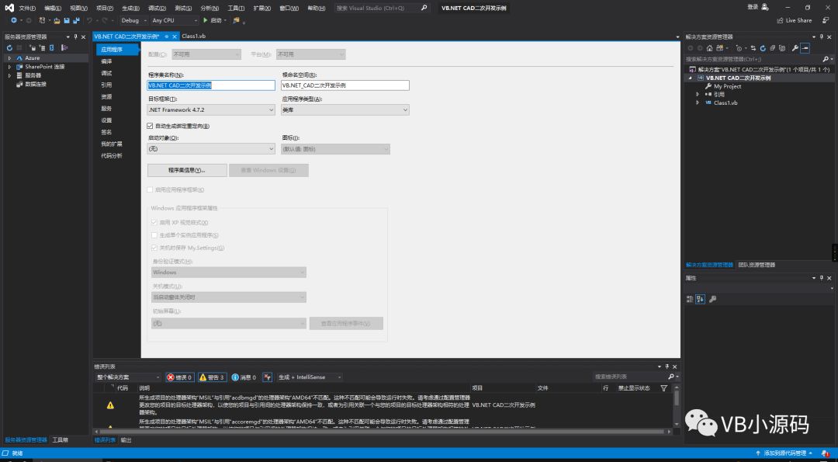Image resolution: width=838 pixels, height=462 pixels.
Task: Switch to the Class1.vb tab
Action: click(x=193, y=36)
